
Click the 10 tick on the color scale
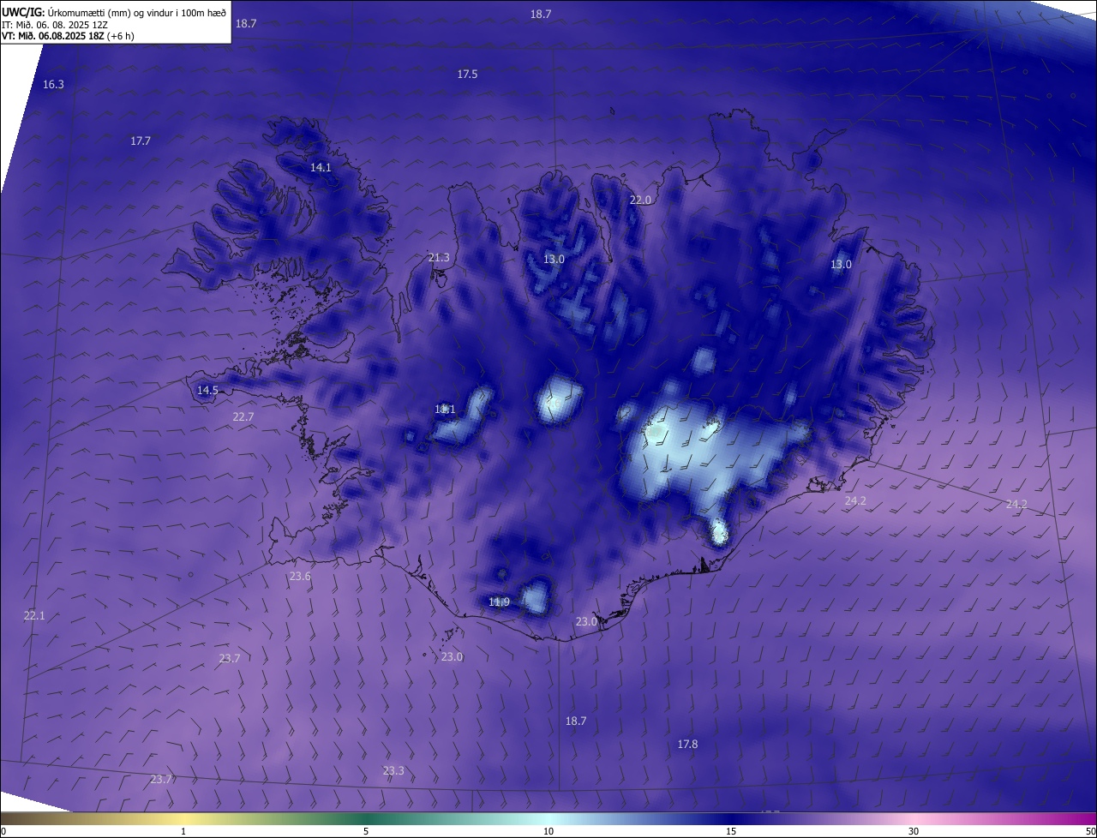coord(548,831)
